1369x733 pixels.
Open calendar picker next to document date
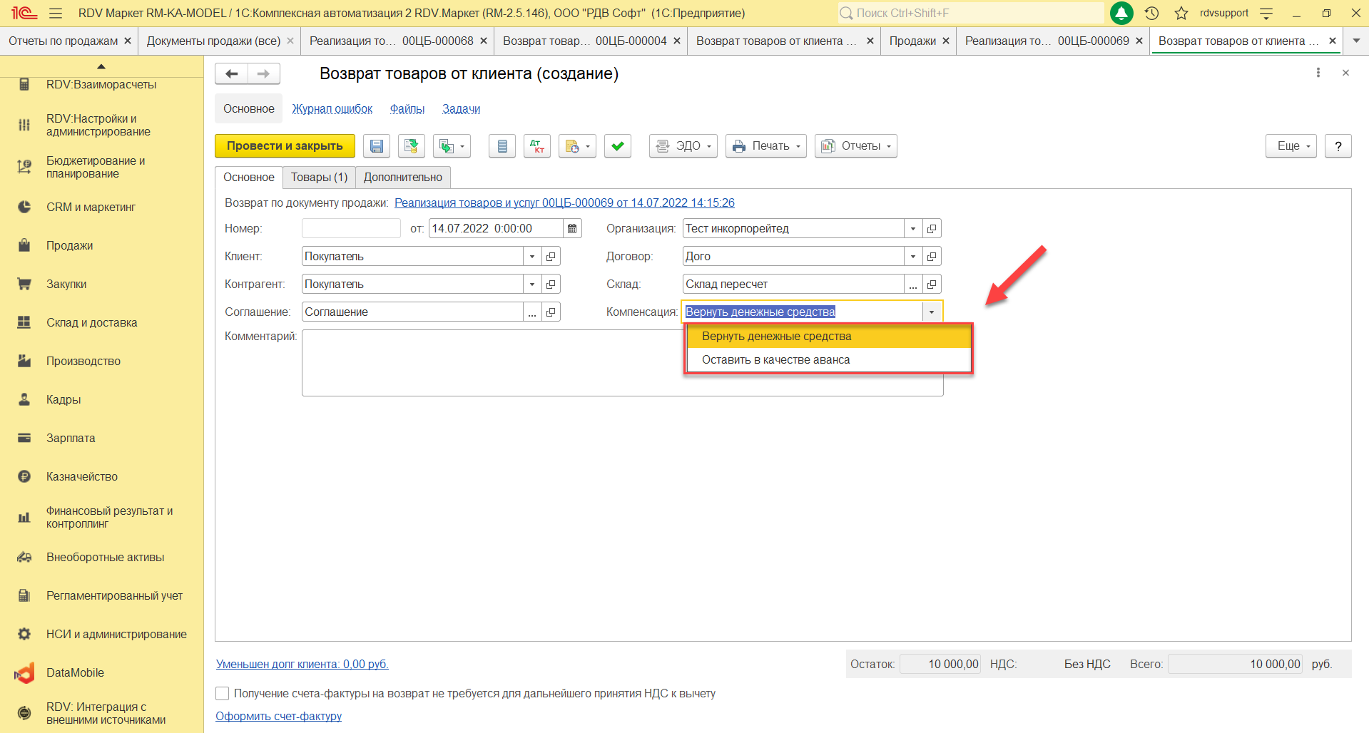572,229
